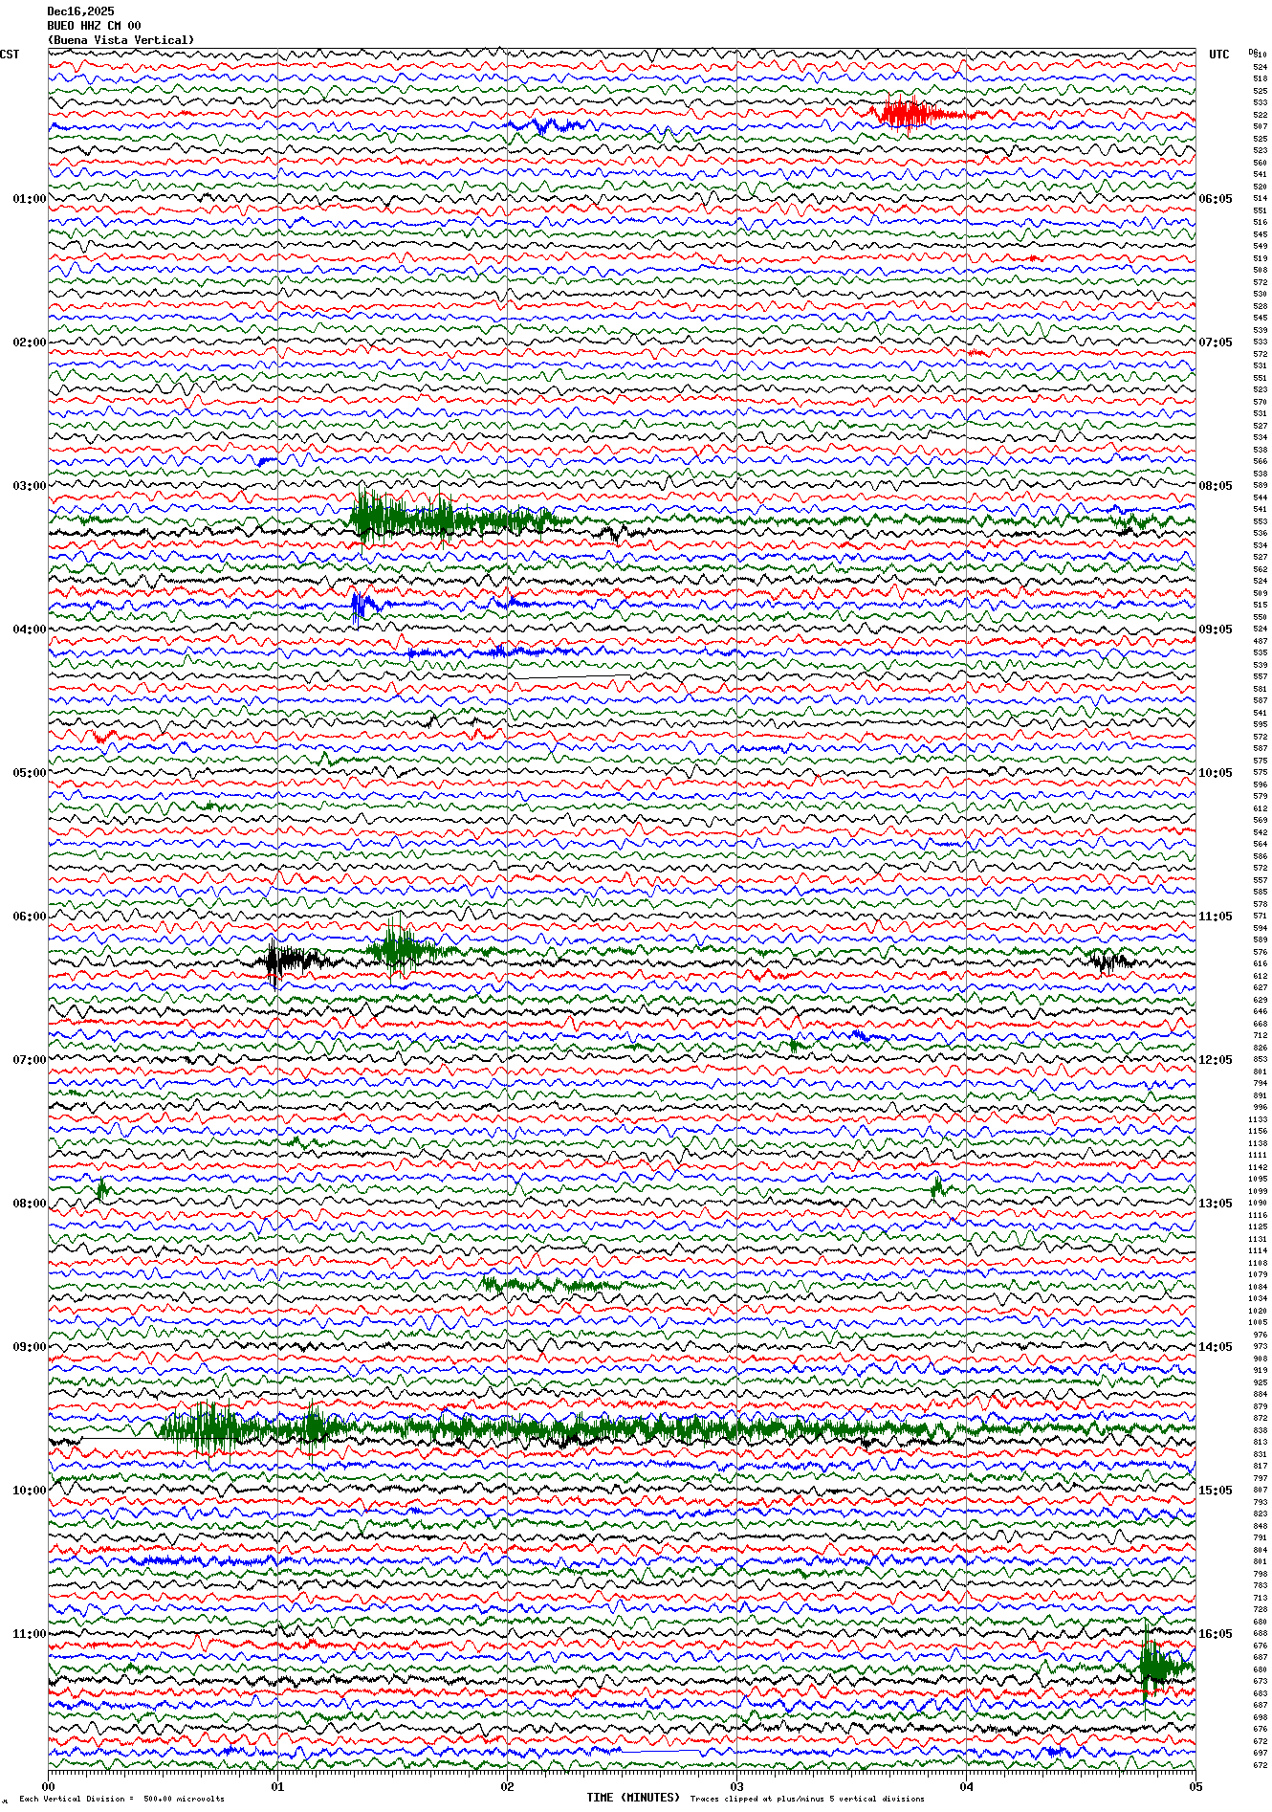Click the (Buena Vista Vertical) subtitle
The width and height of the screenshot is (1272, 1812).
pos(121,40)
